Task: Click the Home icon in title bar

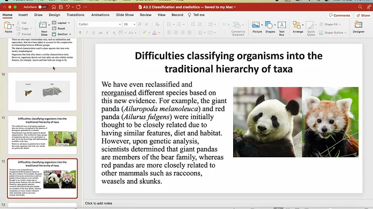Action: tap(54, 7)
